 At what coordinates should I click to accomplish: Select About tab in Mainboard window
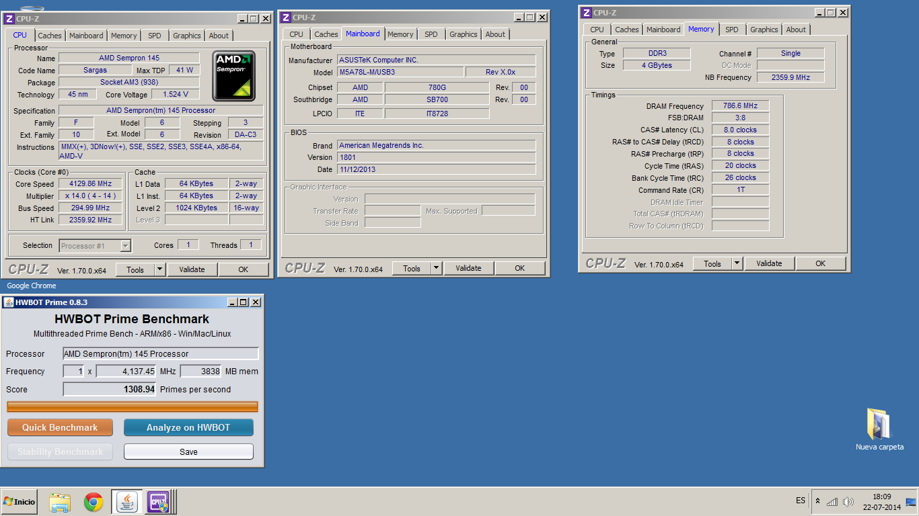[x=495, y=34]
